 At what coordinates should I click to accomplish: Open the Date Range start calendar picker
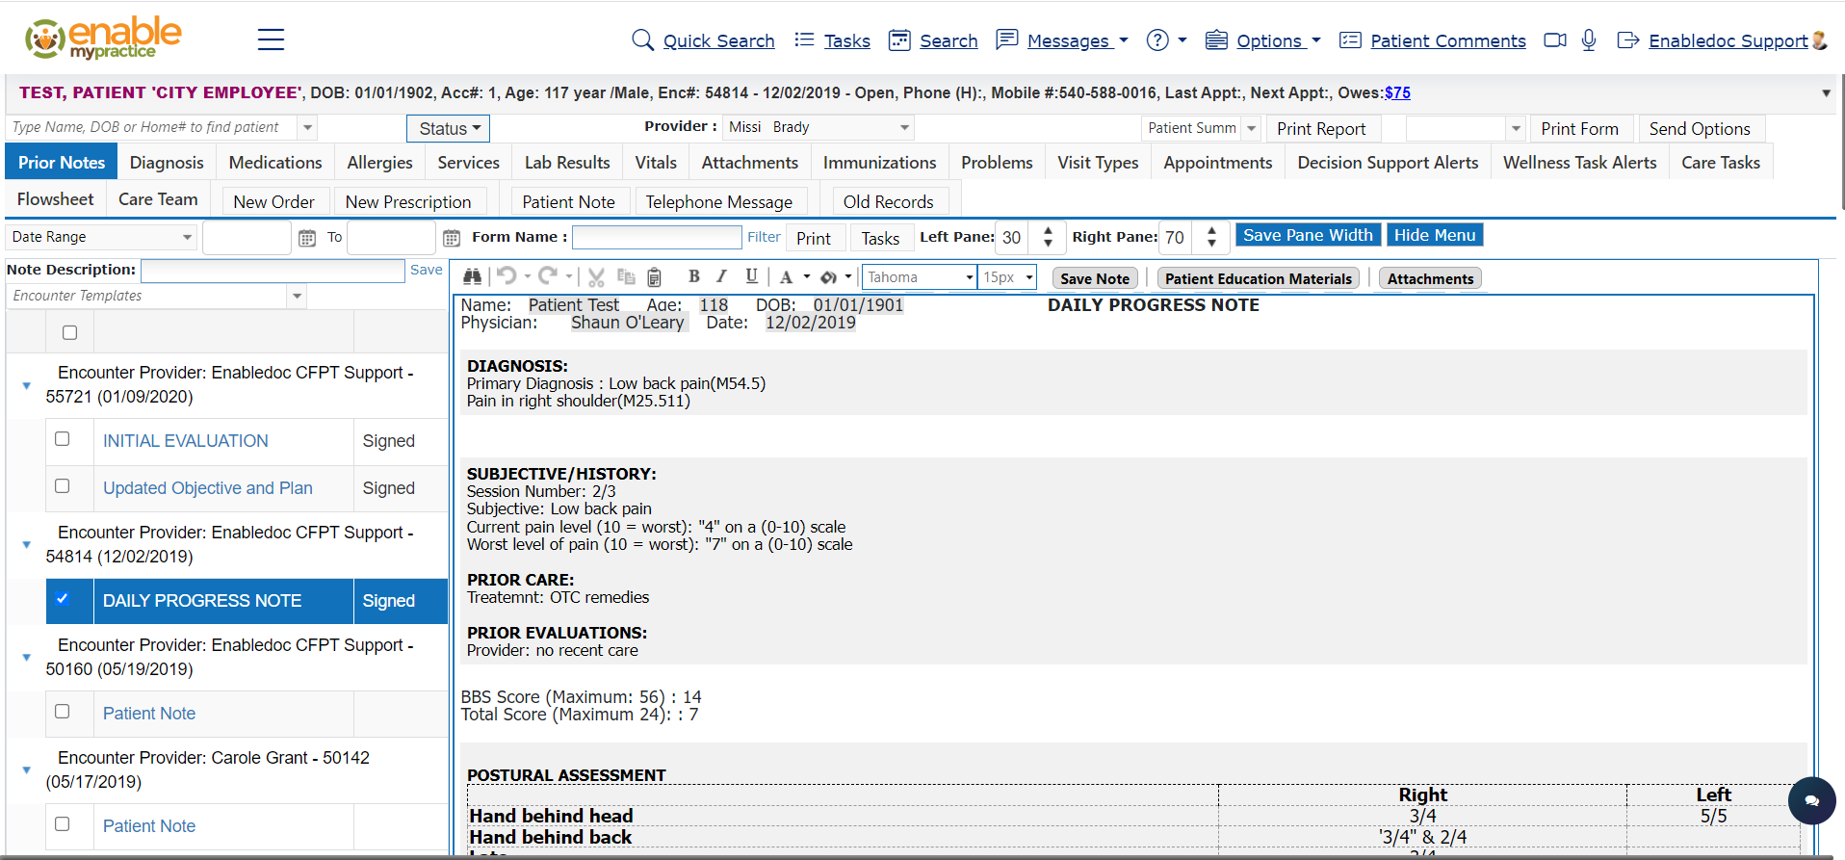pos(307,238)
